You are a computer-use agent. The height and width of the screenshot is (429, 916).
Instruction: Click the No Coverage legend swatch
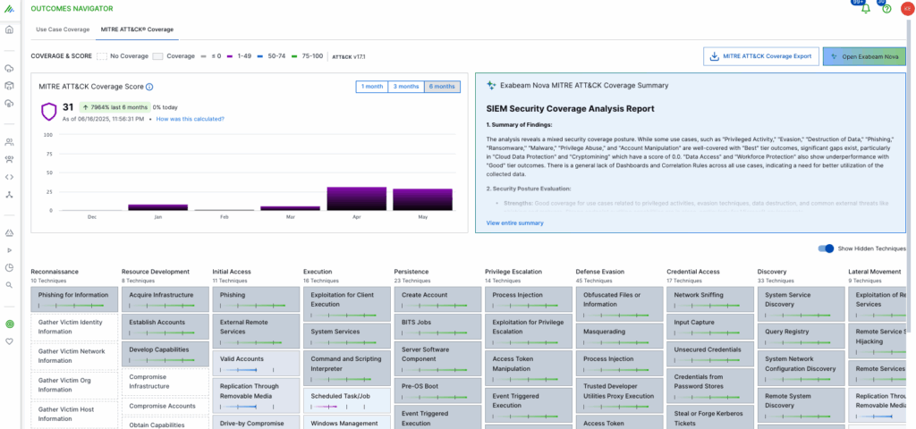point(102,56)
